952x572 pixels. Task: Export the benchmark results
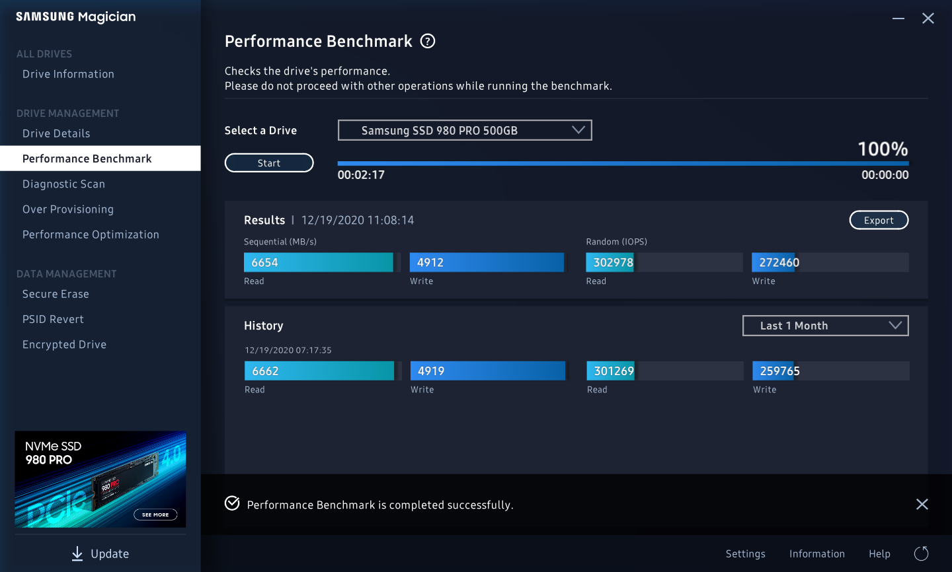coord(879,220)
